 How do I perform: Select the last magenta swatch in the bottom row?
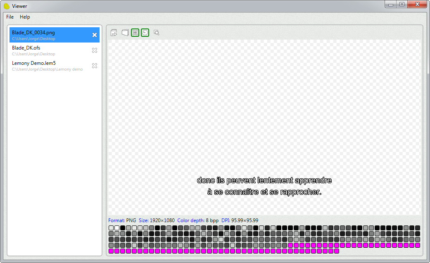[x=337, y=251]
